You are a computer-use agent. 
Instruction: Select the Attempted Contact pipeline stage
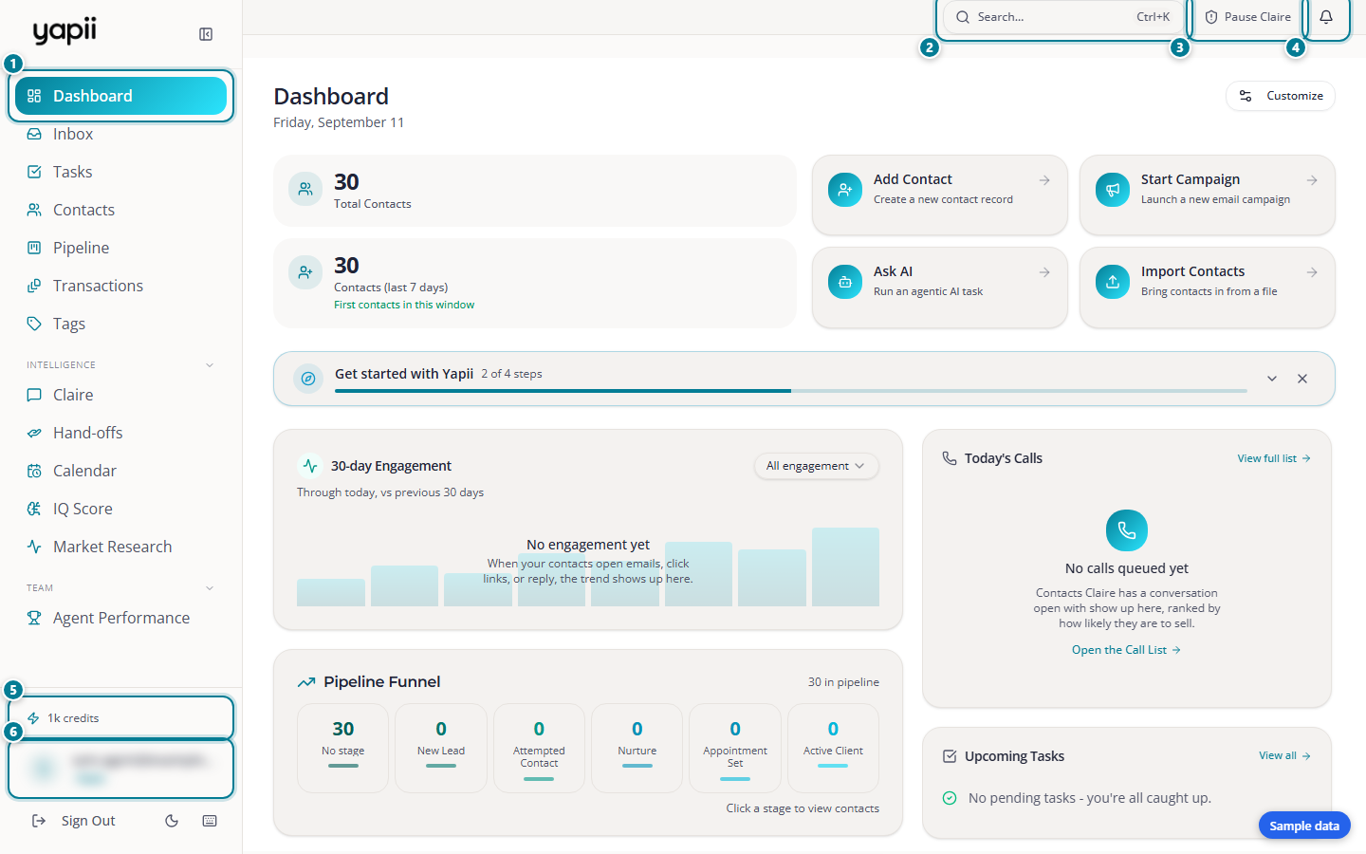coord(539,748)
